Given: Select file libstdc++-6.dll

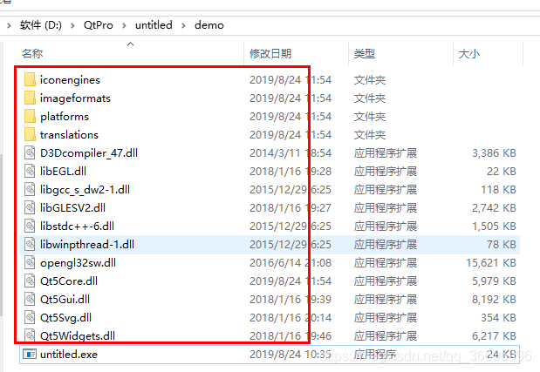Looking at the screenshot, I should [77, 227].
